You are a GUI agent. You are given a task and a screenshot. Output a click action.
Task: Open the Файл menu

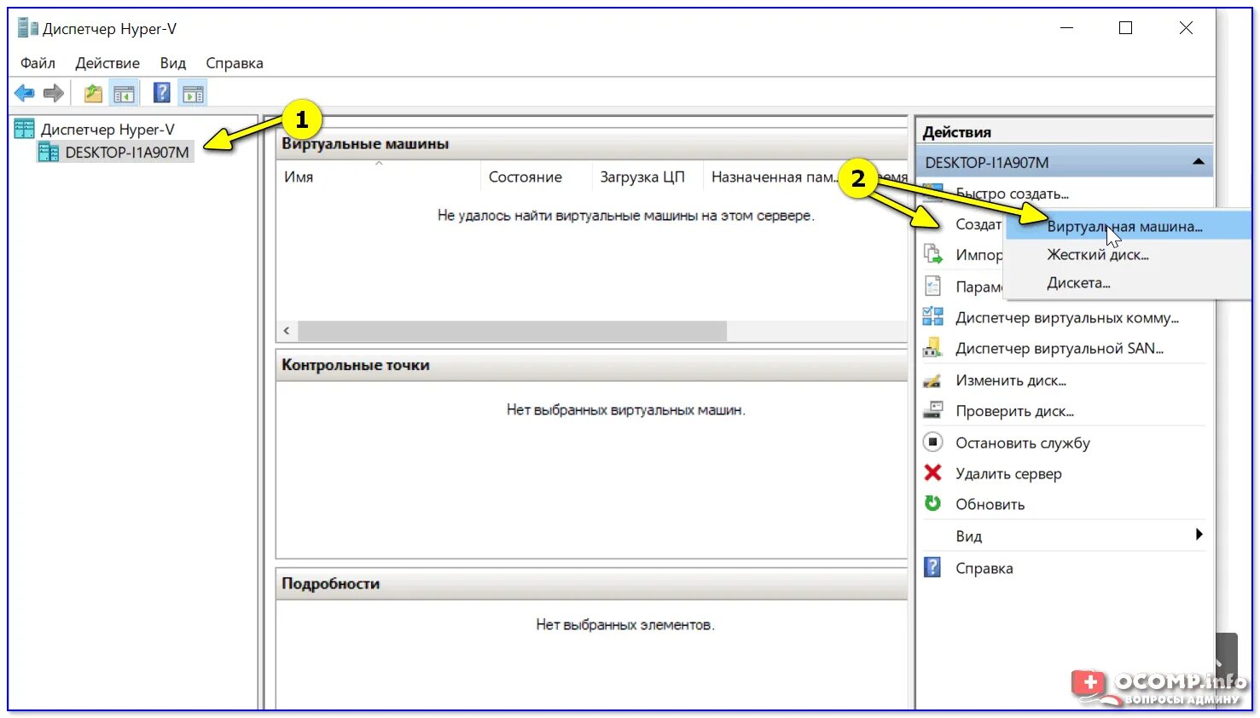pyautogui.click(x=38, y=63)
